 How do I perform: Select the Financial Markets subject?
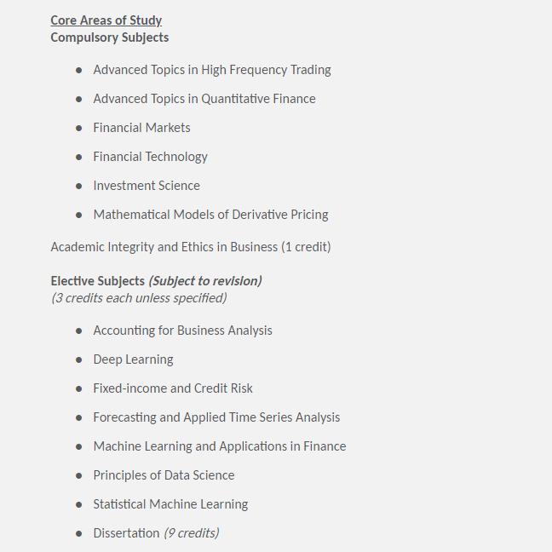coord(141,128)
